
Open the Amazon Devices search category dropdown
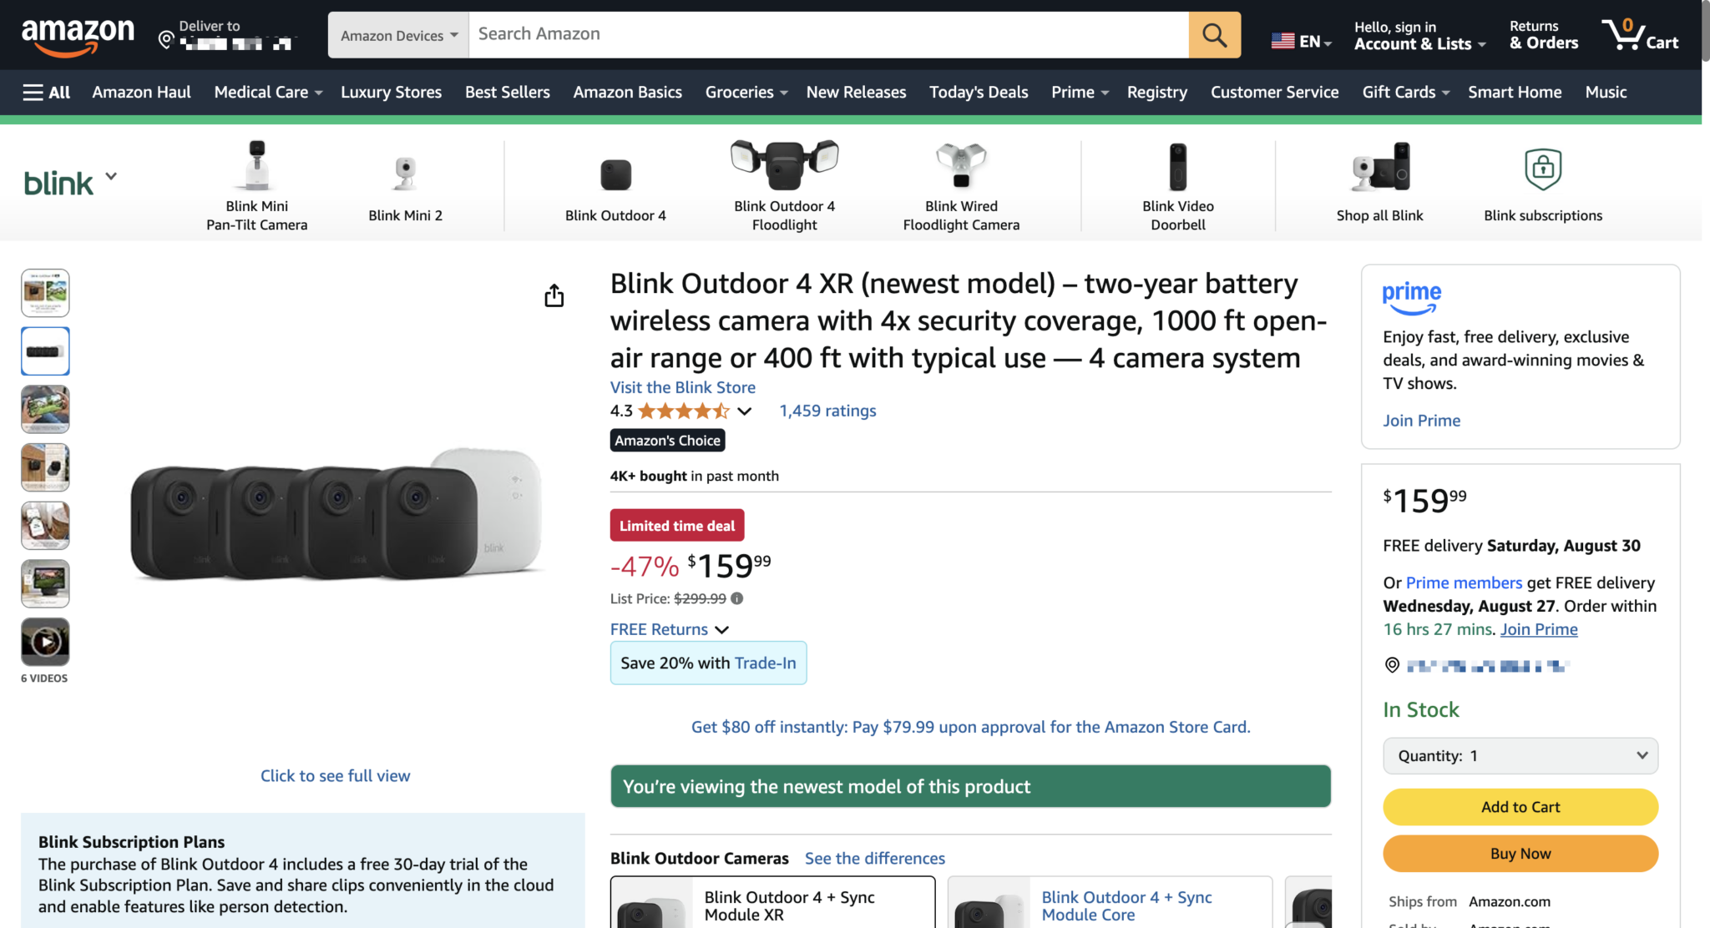click(x=397, y=34)
